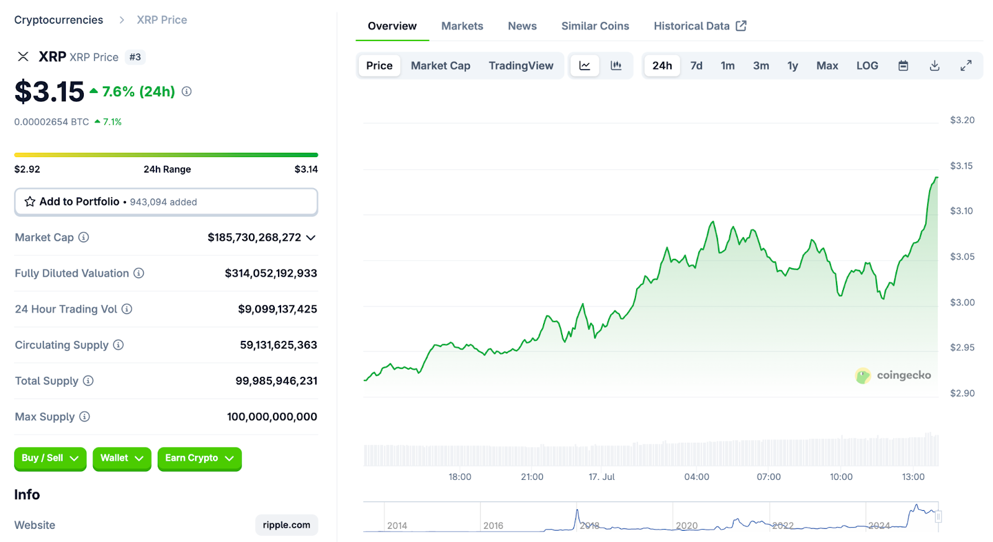Toggle LOG scale on chart
This screenshot has height=542, width=993.
(x=867, y=66)
